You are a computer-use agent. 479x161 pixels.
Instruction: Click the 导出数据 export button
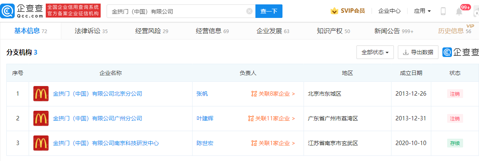coord(418,52)
